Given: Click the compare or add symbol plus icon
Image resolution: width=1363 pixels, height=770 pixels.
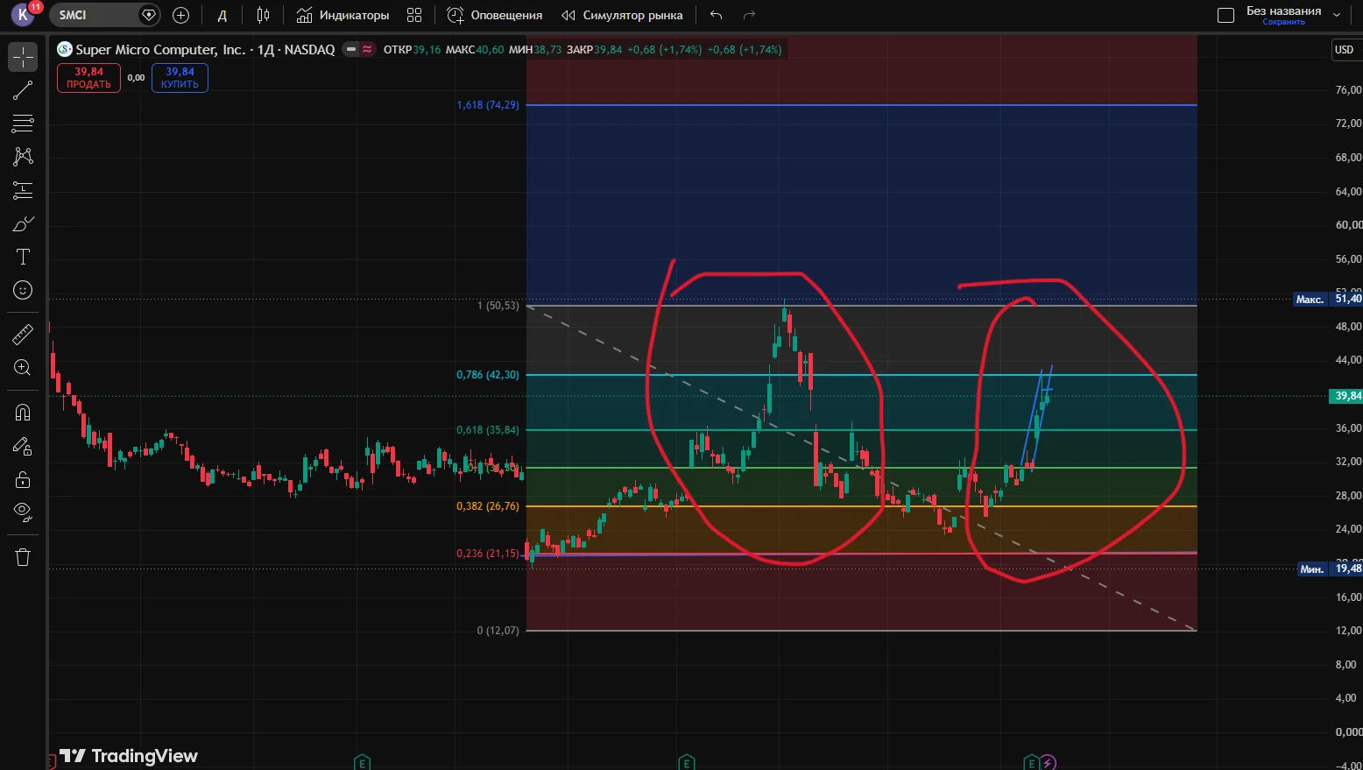Looking at the screenshot, I should (181, 15).
